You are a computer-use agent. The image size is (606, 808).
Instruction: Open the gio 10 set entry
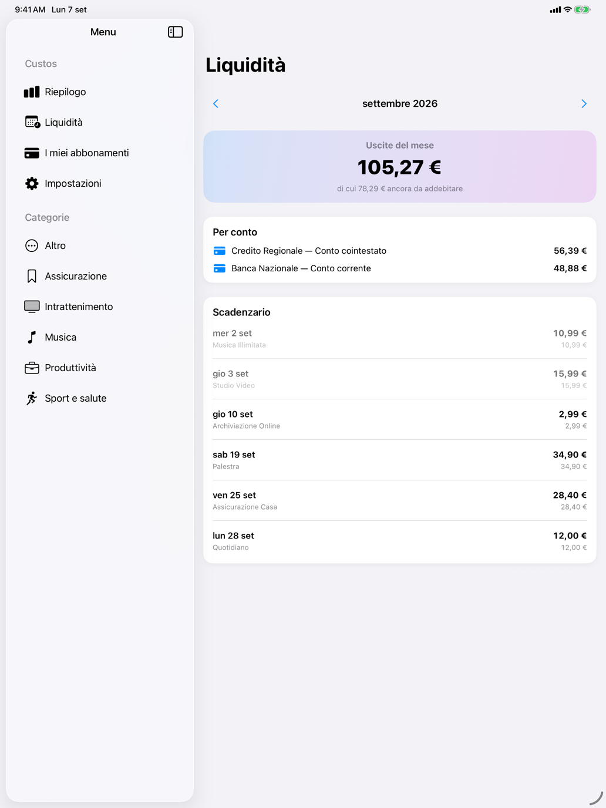pyautogui.click(x=399, y=420)
